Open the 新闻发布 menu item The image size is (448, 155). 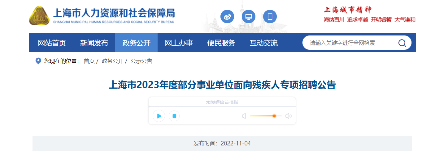94,43
